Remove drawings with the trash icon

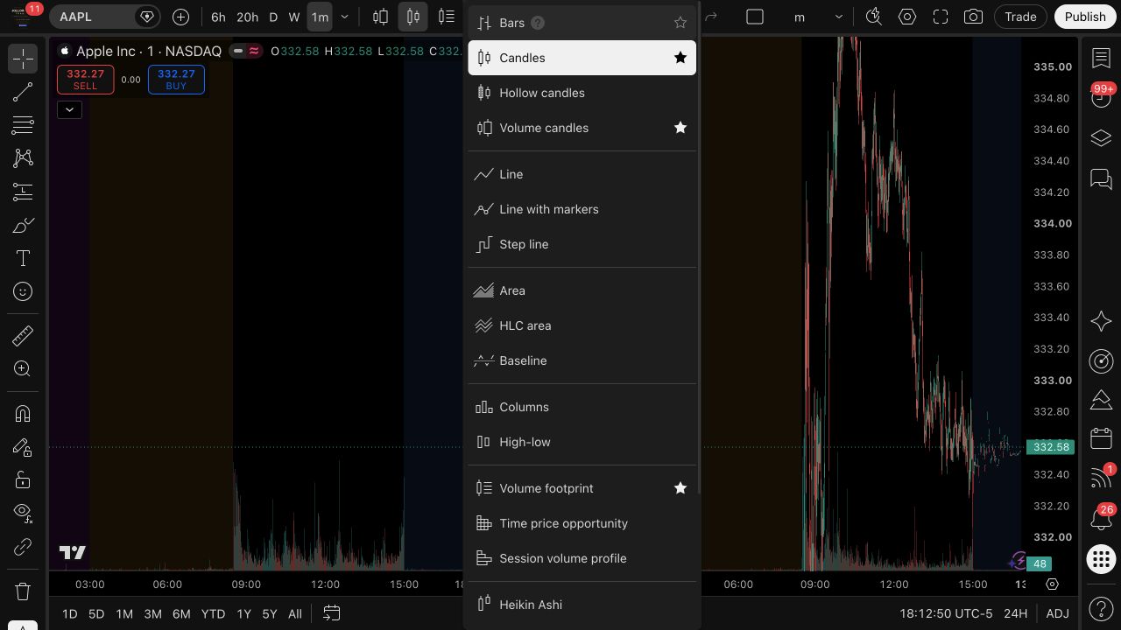[x=23, y=591]
